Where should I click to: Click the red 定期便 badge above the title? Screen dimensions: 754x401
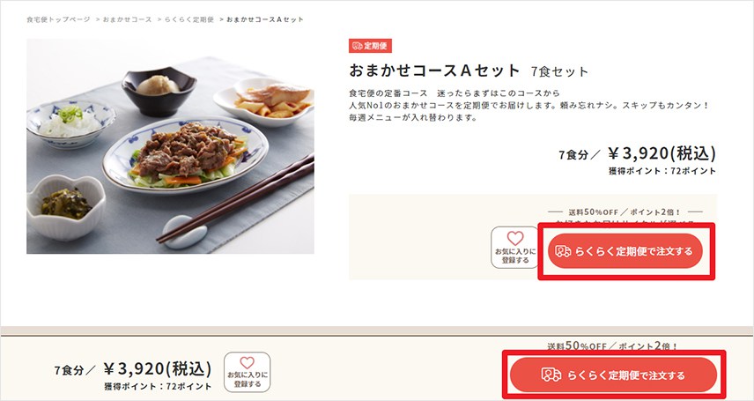click(x=370, y=46)
